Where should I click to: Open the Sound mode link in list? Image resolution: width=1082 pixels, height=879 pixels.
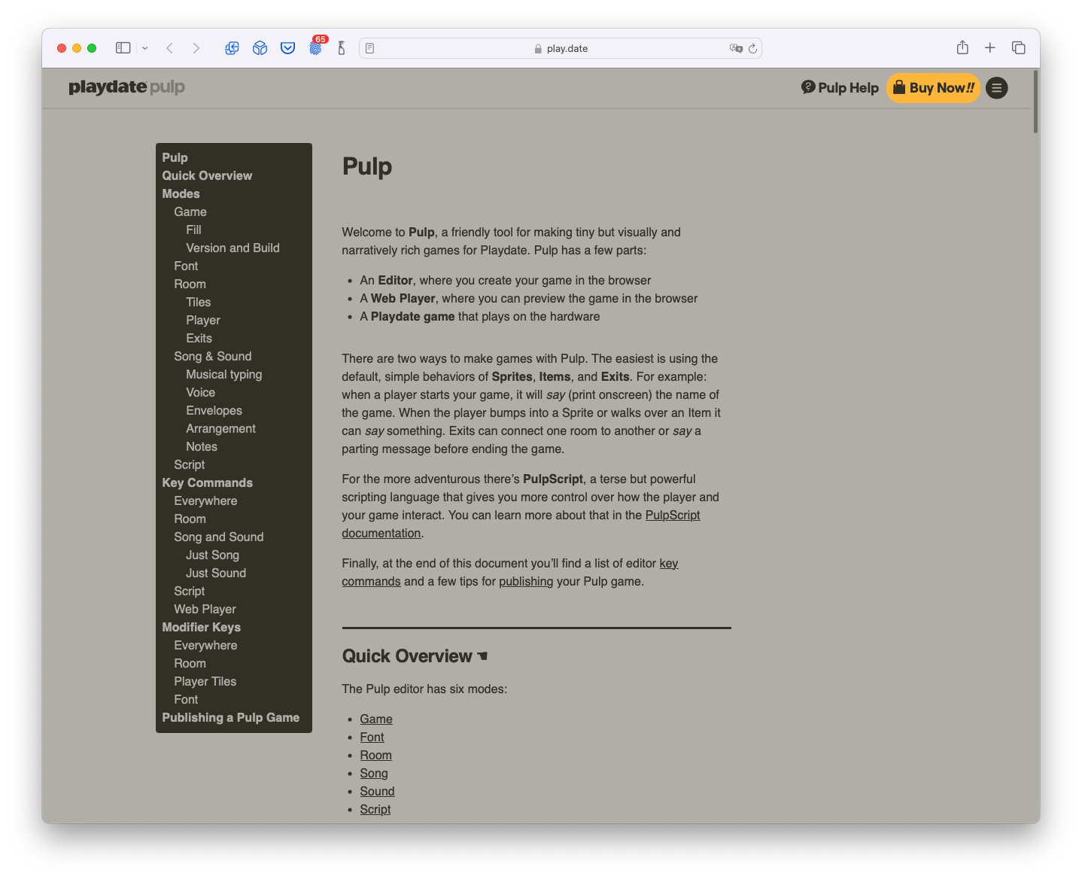tap(377, 791)
